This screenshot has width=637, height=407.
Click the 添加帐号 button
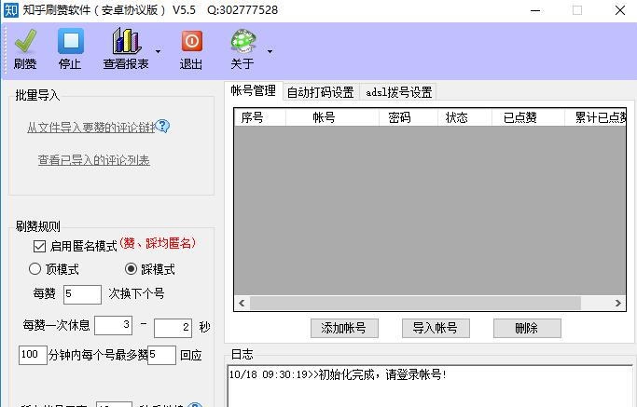click(344, 328)
